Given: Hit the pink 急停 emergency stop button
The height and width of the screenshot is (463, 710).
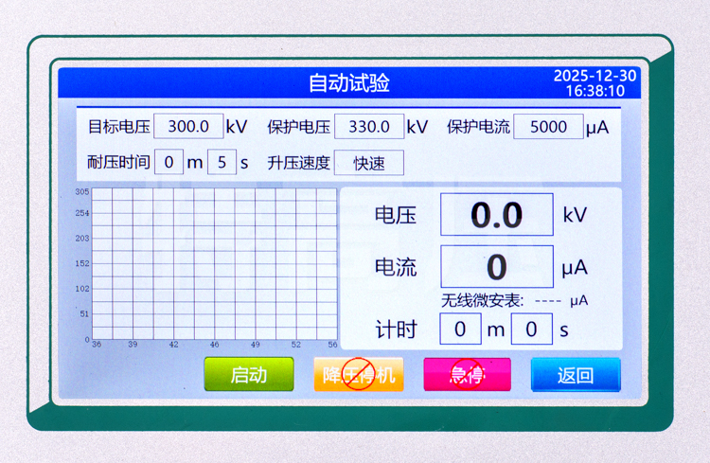Looking at the screenshot, I should pos(467,375).
